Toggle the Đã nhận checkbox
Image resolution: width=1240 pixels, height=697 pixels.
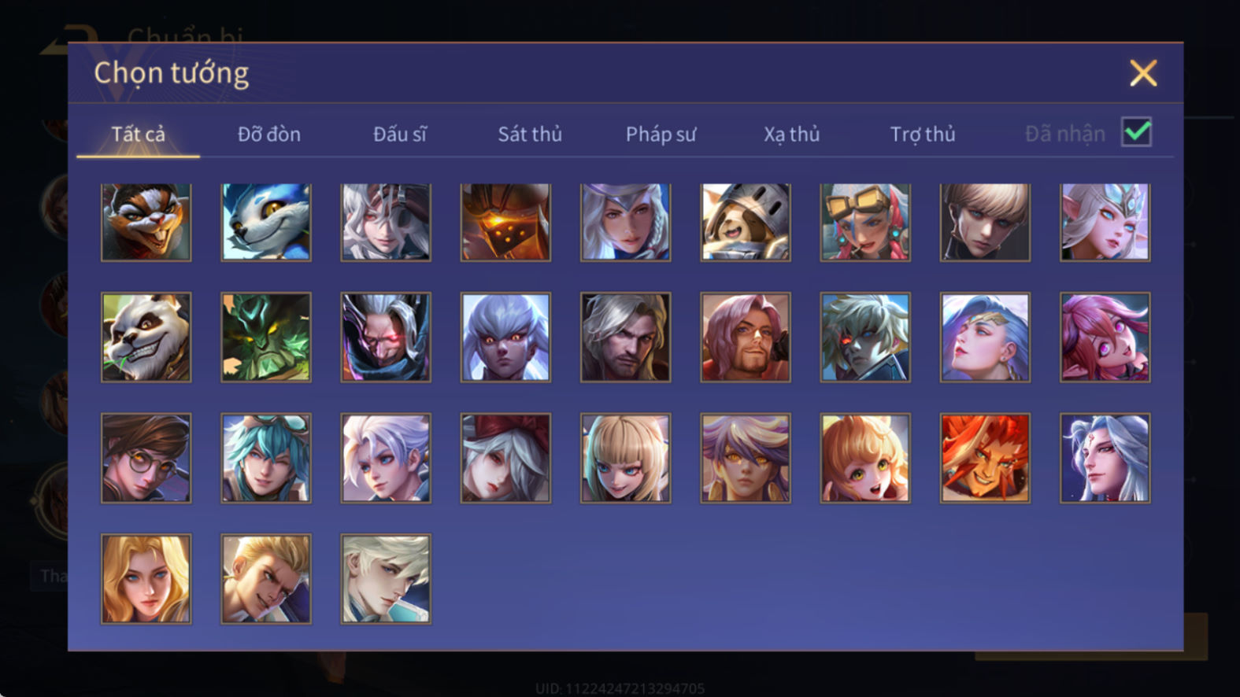click(x=1136, y=132)
